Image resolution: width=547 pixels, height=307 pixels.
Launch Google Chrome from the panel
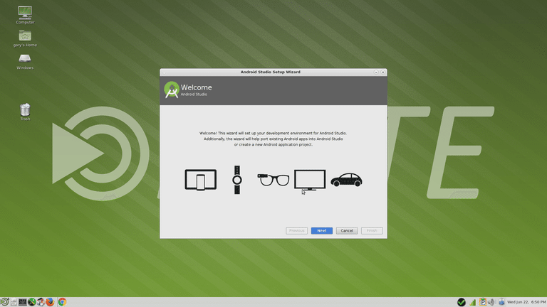62,302
